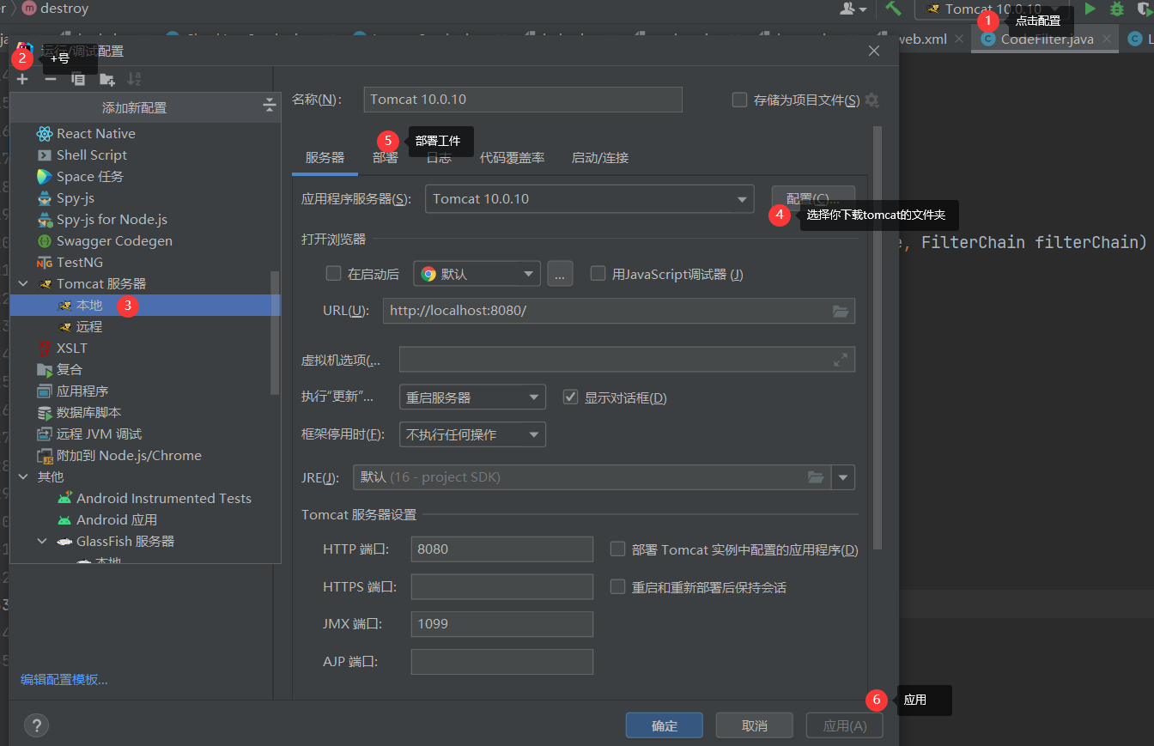Switch to the 部署 tab
1154x746 pixels.
(x=386, y=157)
